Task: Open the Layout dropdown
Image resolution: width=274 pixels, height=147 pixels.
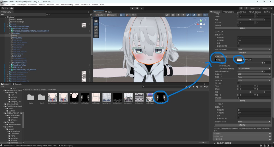Action: (267, 8)
